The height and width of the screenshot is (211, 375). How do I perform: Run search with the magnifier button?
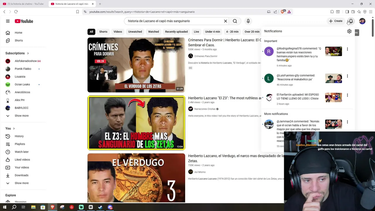[x=235, y=21]
